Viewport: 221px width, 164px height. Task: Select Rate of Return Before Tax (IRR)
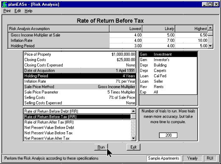pyautogui.click(x=77, y=117)
